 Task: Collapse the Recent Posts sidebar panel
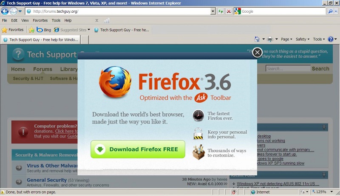(324, 175)
